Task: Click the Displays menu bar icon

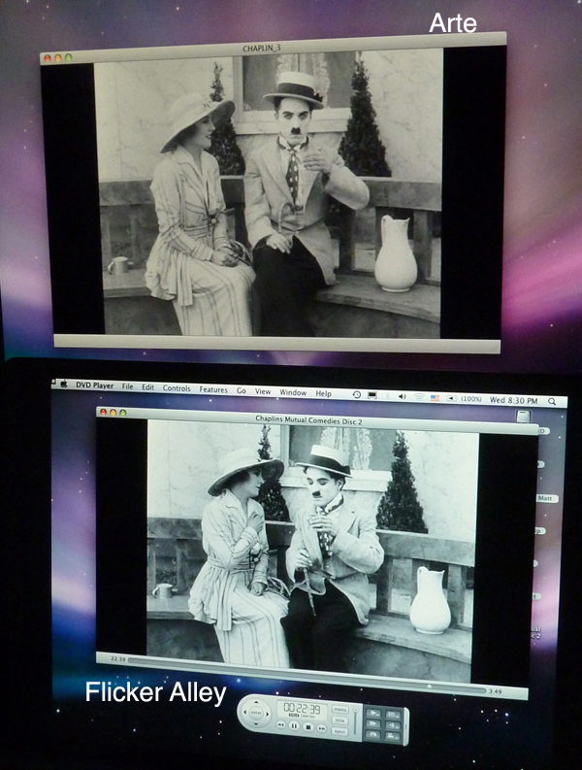Action: (372, 395)
